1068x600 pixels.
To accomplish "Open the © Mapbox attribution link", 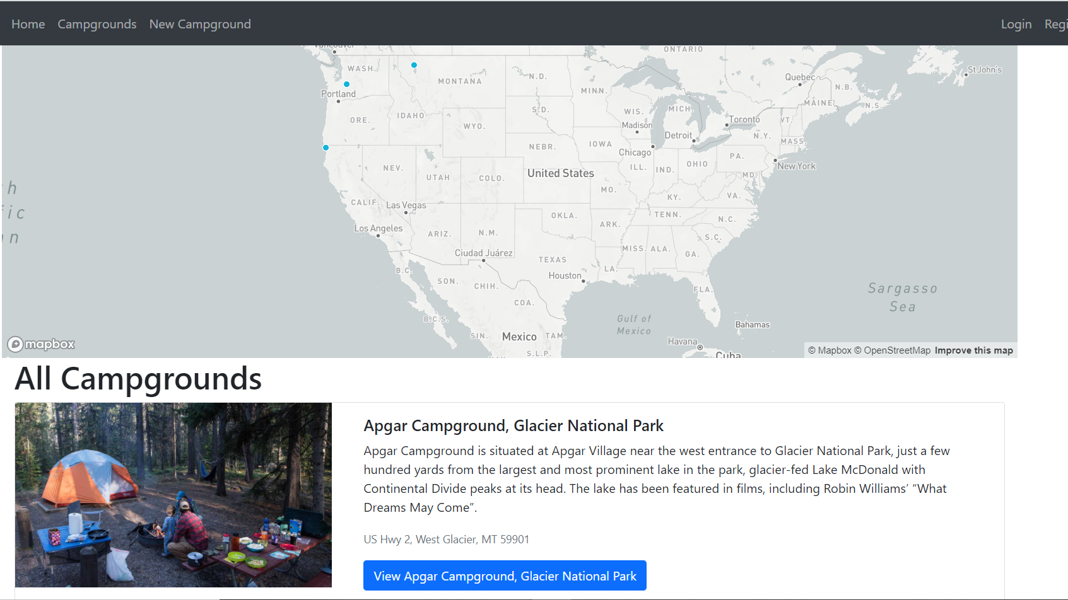I will 830,350.
